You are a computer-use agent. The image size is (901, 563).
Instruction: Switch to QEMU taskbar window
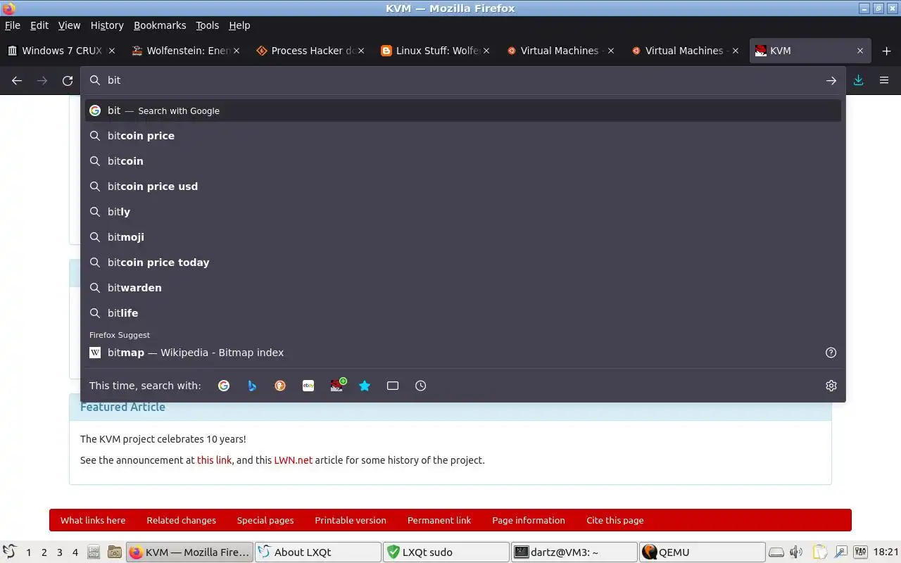click(702, 552)
